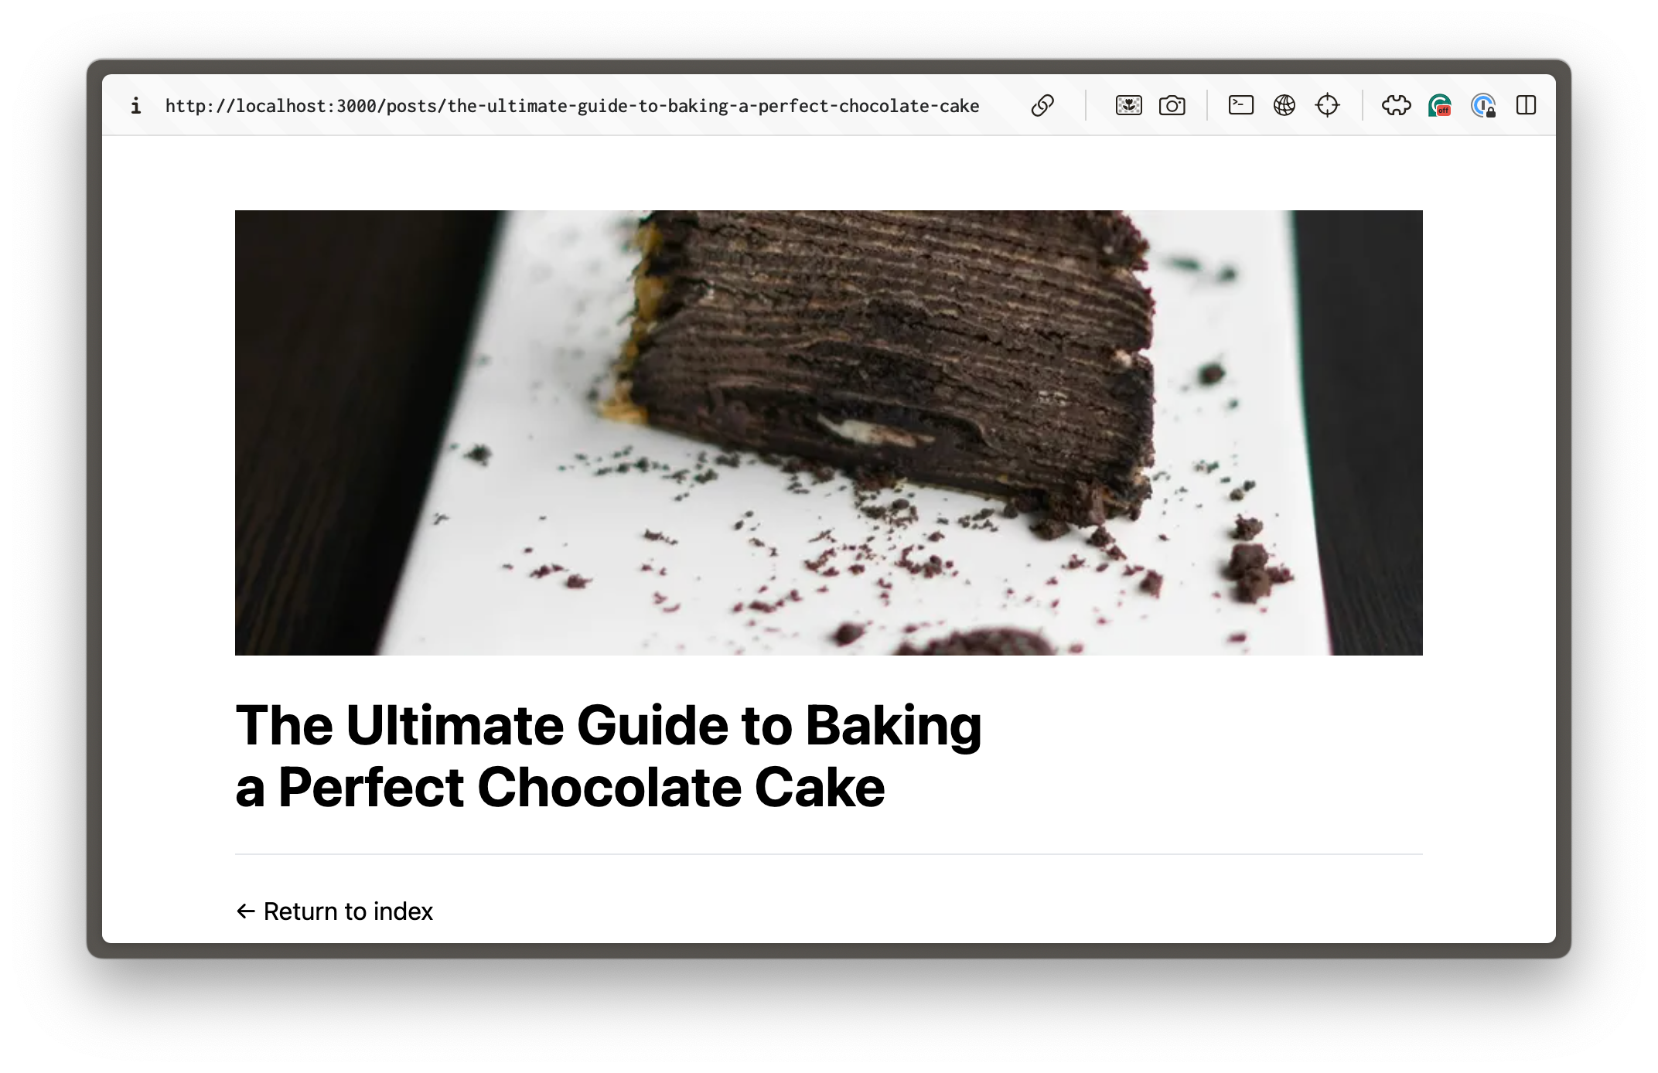
Task: Open the 1Password locked extension icon
Action: (x=1482, y=105)
